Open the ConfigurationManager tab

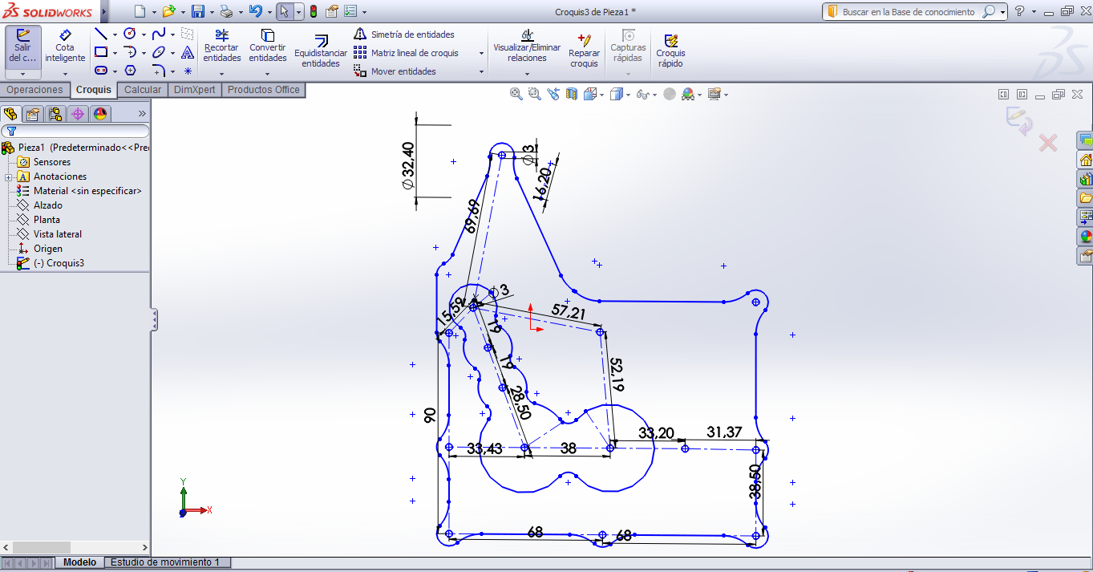[x=55, y=114]
